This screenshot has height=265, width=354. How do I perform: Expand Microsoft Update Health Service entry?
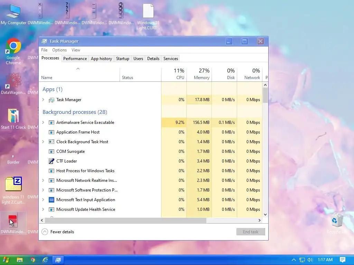43,209
